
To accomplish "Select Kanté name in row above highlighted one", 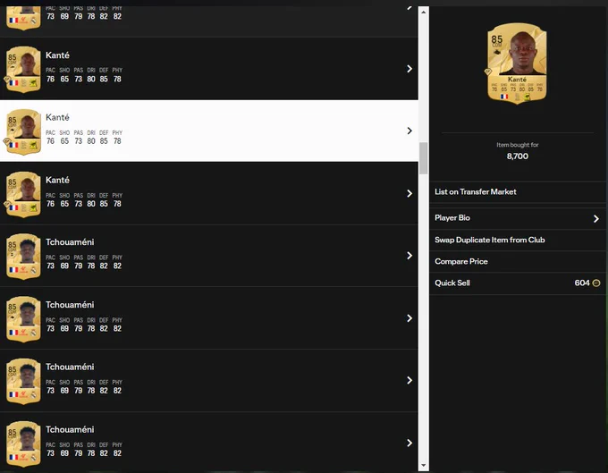I will click(x=57, y=55).
